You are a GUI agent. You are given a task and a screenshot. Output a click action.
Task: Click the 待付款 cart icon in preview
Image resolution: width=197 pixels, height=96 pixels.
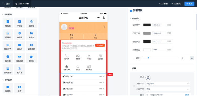67,56
